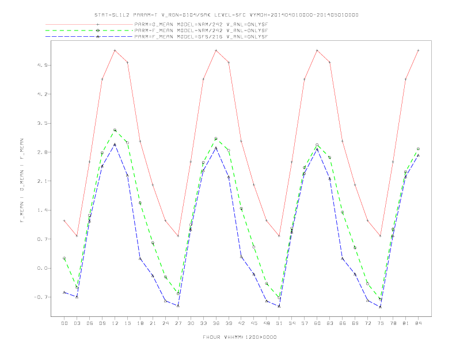Click the 00 forecast hour tick label
This screenshot has width=456, height=352.
coord(64,323)
